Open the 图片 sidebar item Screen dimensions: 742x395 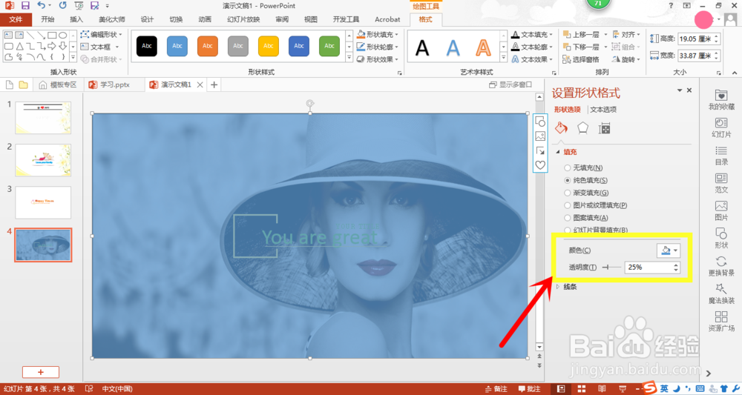tap(721, 210)
